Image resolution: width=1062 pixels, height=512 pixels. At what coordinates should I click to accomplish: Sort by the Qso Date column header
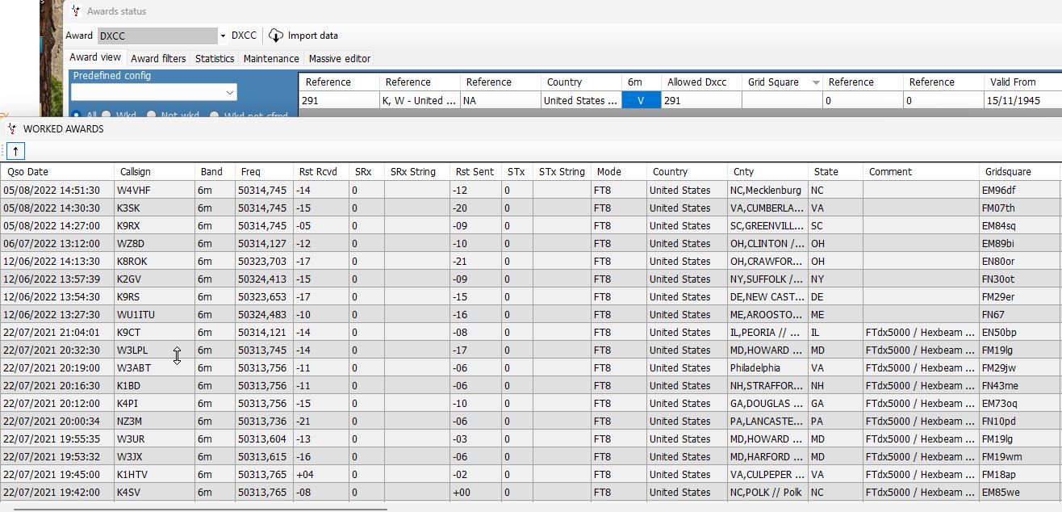[x=56, y=171]
